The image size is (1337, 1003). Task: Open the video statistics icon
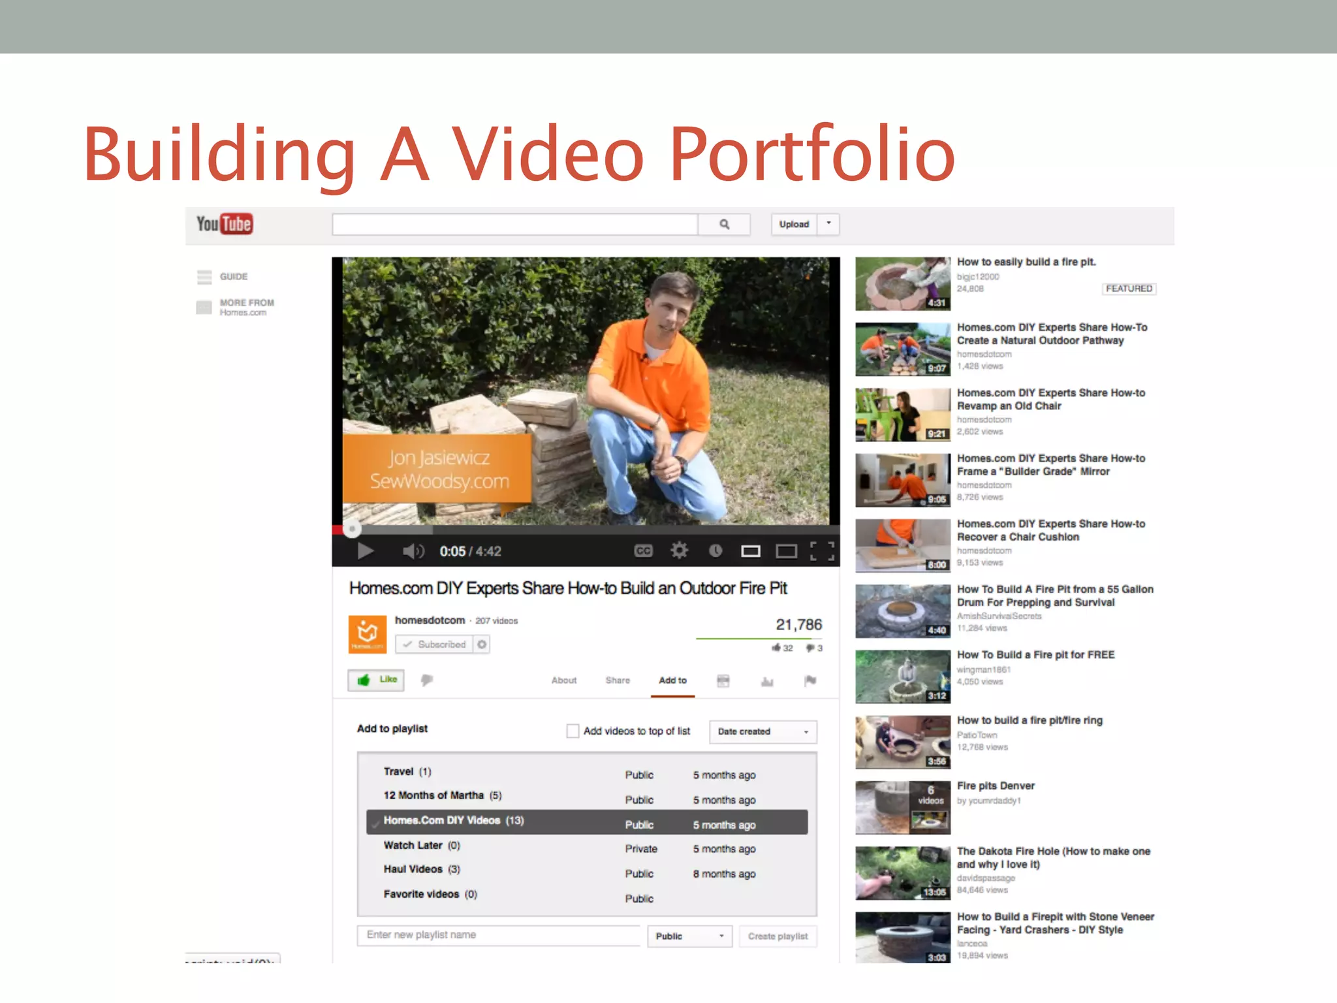[x=767, y=681]
